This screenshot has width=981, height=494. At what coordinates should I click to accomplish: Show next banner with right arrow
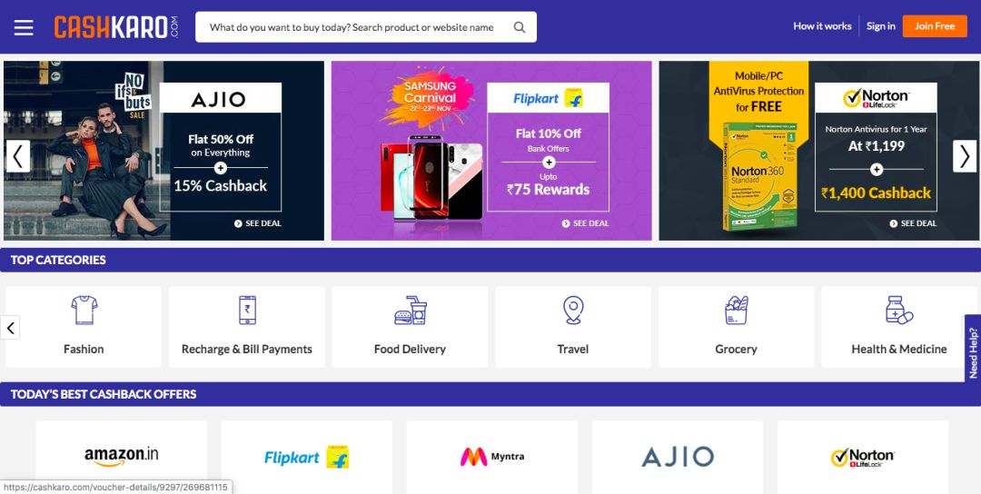(x=965, y=155)
